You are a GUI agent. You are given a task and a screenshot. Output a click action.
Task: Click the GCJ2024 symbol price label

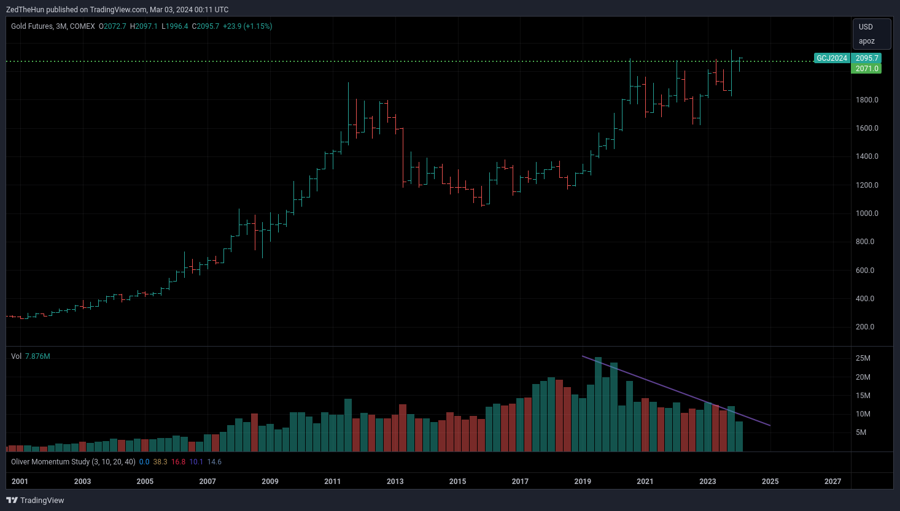tap(832, 58)
